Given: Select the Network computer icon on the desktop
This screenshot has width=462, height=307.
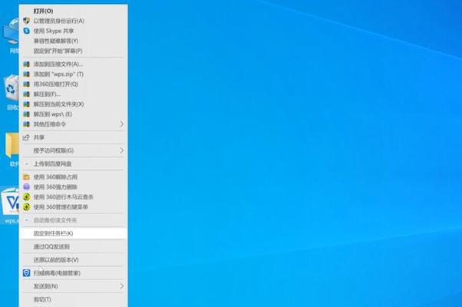Looking at the screenshot, I should pos(11,31).
